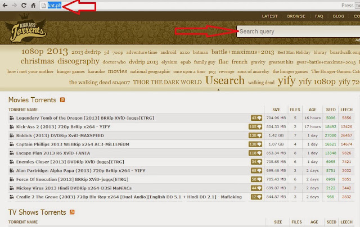The height and width of the screenshot is (227, 360).
Task: Sort Movies table by SIZE column
Action: [276, 110]
